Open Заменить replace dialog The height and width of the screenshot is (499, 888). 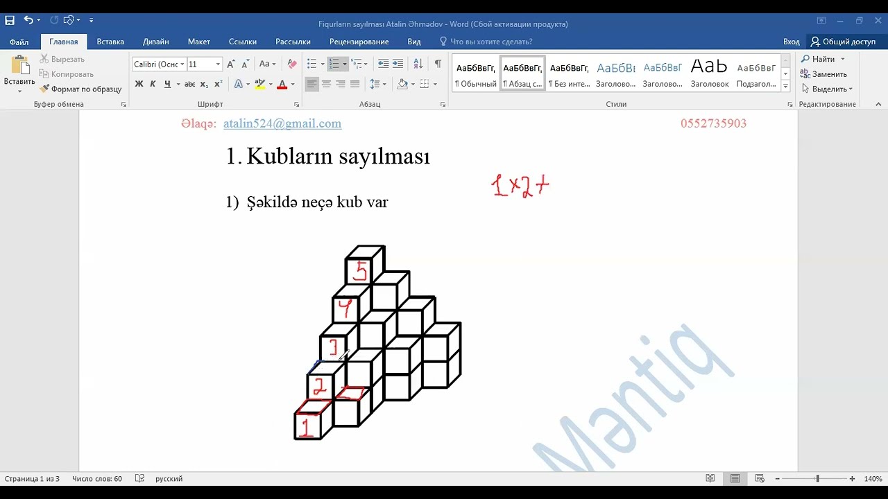click(x=823, y=74)
